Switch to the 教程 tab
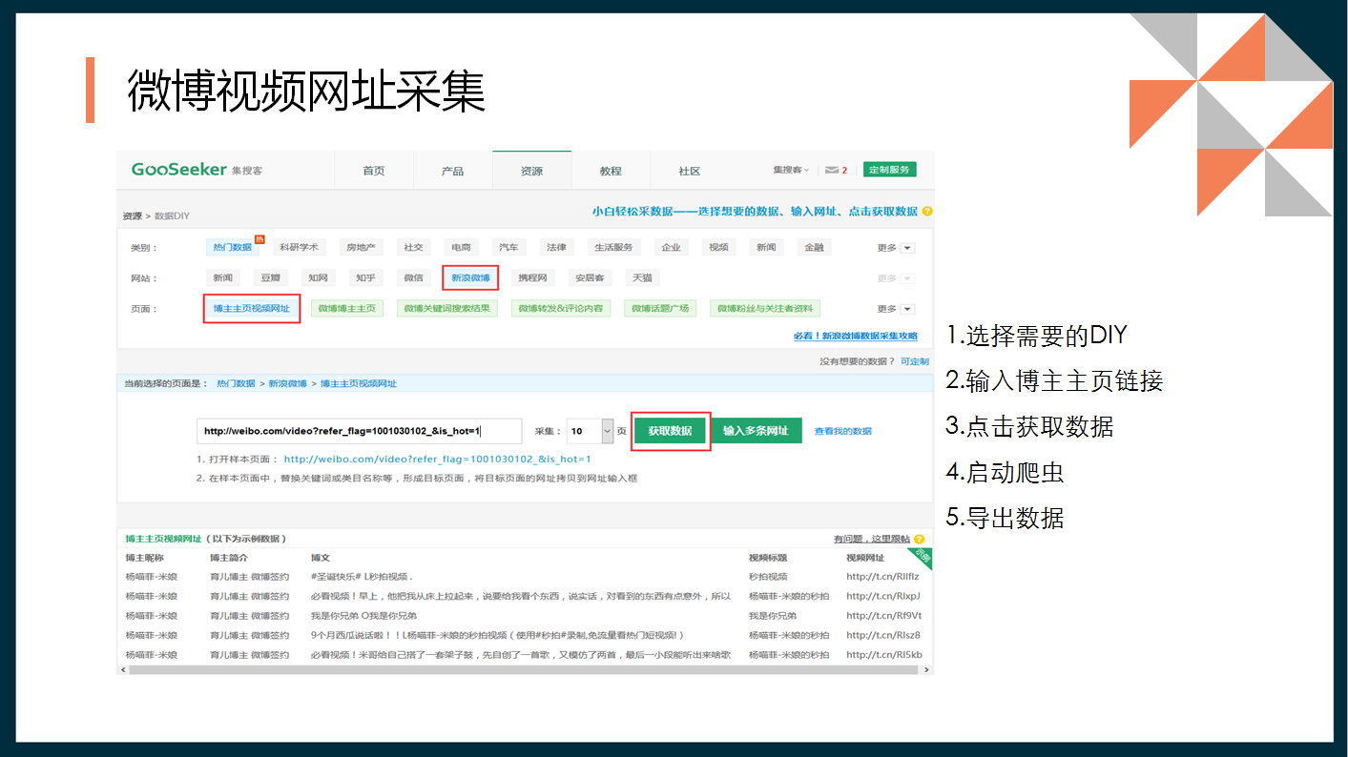Viewport: 1348px width, 757px height. click(611, 171)
